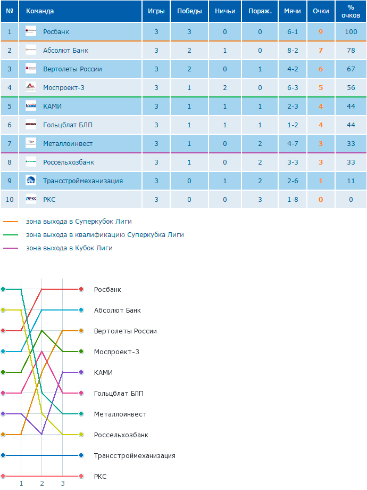Click Вертолеты России's percent value 67
Screen dimensions: 367x490
point(351,69)
